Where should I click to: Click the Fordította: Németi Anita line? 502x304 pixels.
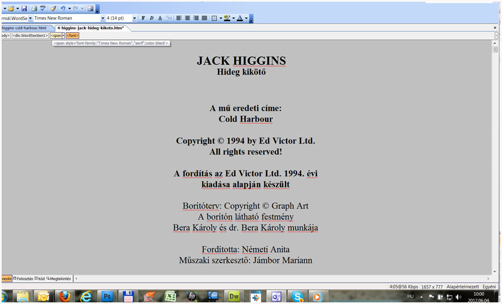(x=246, y=249)
